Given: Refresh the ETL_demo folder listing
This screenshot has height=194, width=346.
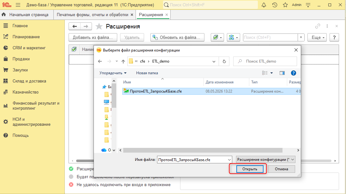Looking at the screenshot, I should pyautogui.click(x=224, y=61).
